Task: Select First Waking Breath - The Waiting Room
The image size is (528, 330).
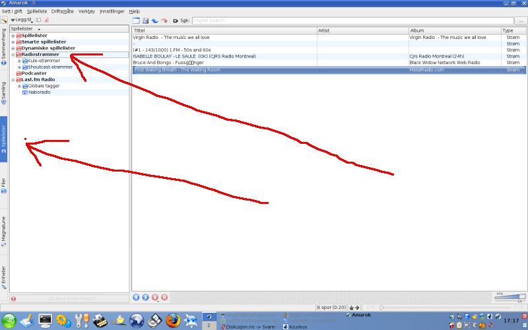Action: point(329,70)
